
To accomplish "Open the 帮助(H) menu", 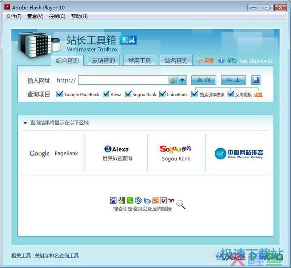I will click(x=79, y=16).
